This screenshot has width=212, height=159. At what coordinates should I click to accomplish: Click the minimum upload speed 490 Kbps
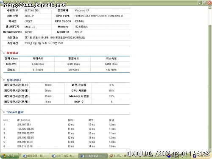[112, 70]
